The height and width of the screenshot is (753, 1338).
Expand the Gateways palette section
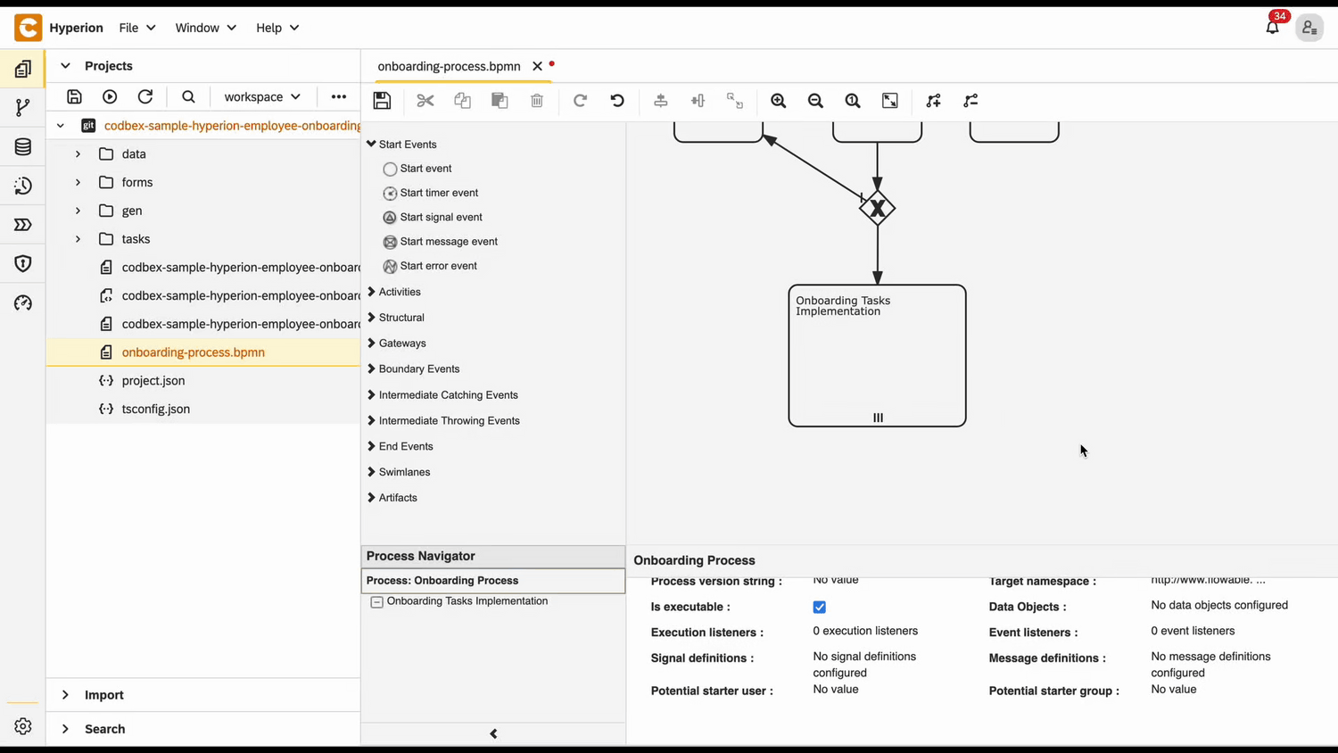tap(402, 343)
